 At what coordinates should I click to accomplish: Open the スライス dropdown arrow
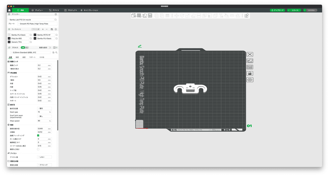coord(288,10)
